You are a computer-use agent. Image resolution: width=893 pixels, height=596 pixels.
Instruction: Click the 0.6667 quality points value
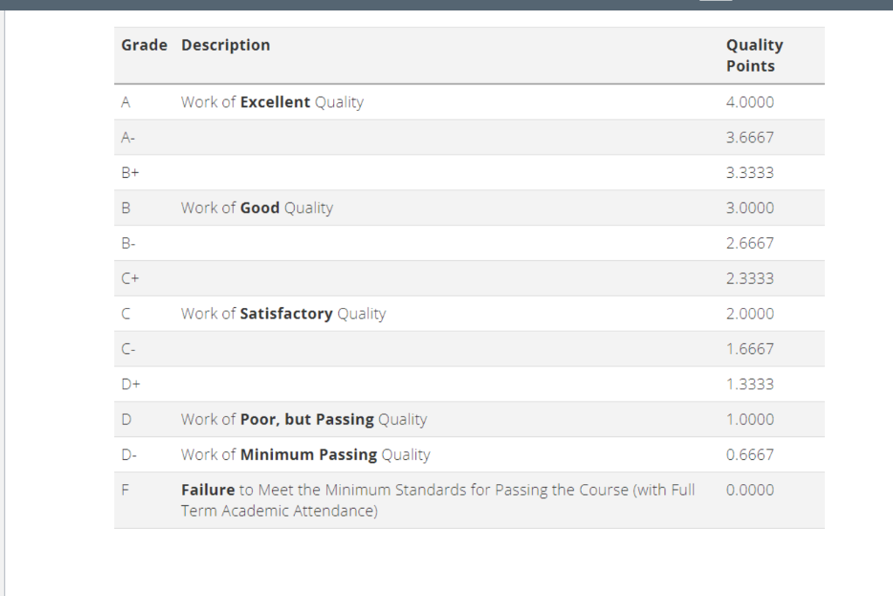(750, 455)
